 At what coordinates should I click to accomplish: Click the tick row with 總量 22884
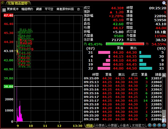[x=123, y=101]
